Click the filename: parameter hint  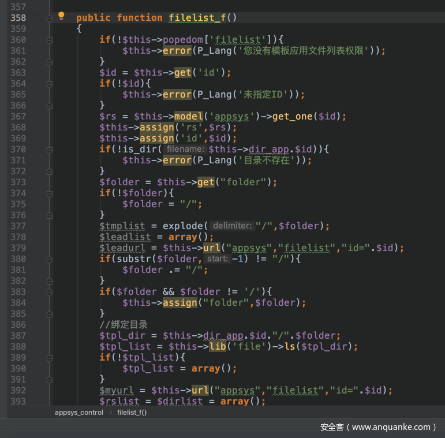pos(185,149)
